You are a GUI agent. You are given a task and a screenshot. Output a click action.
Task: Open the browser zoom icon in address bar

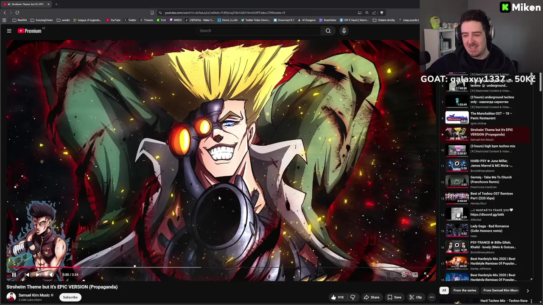367,13
